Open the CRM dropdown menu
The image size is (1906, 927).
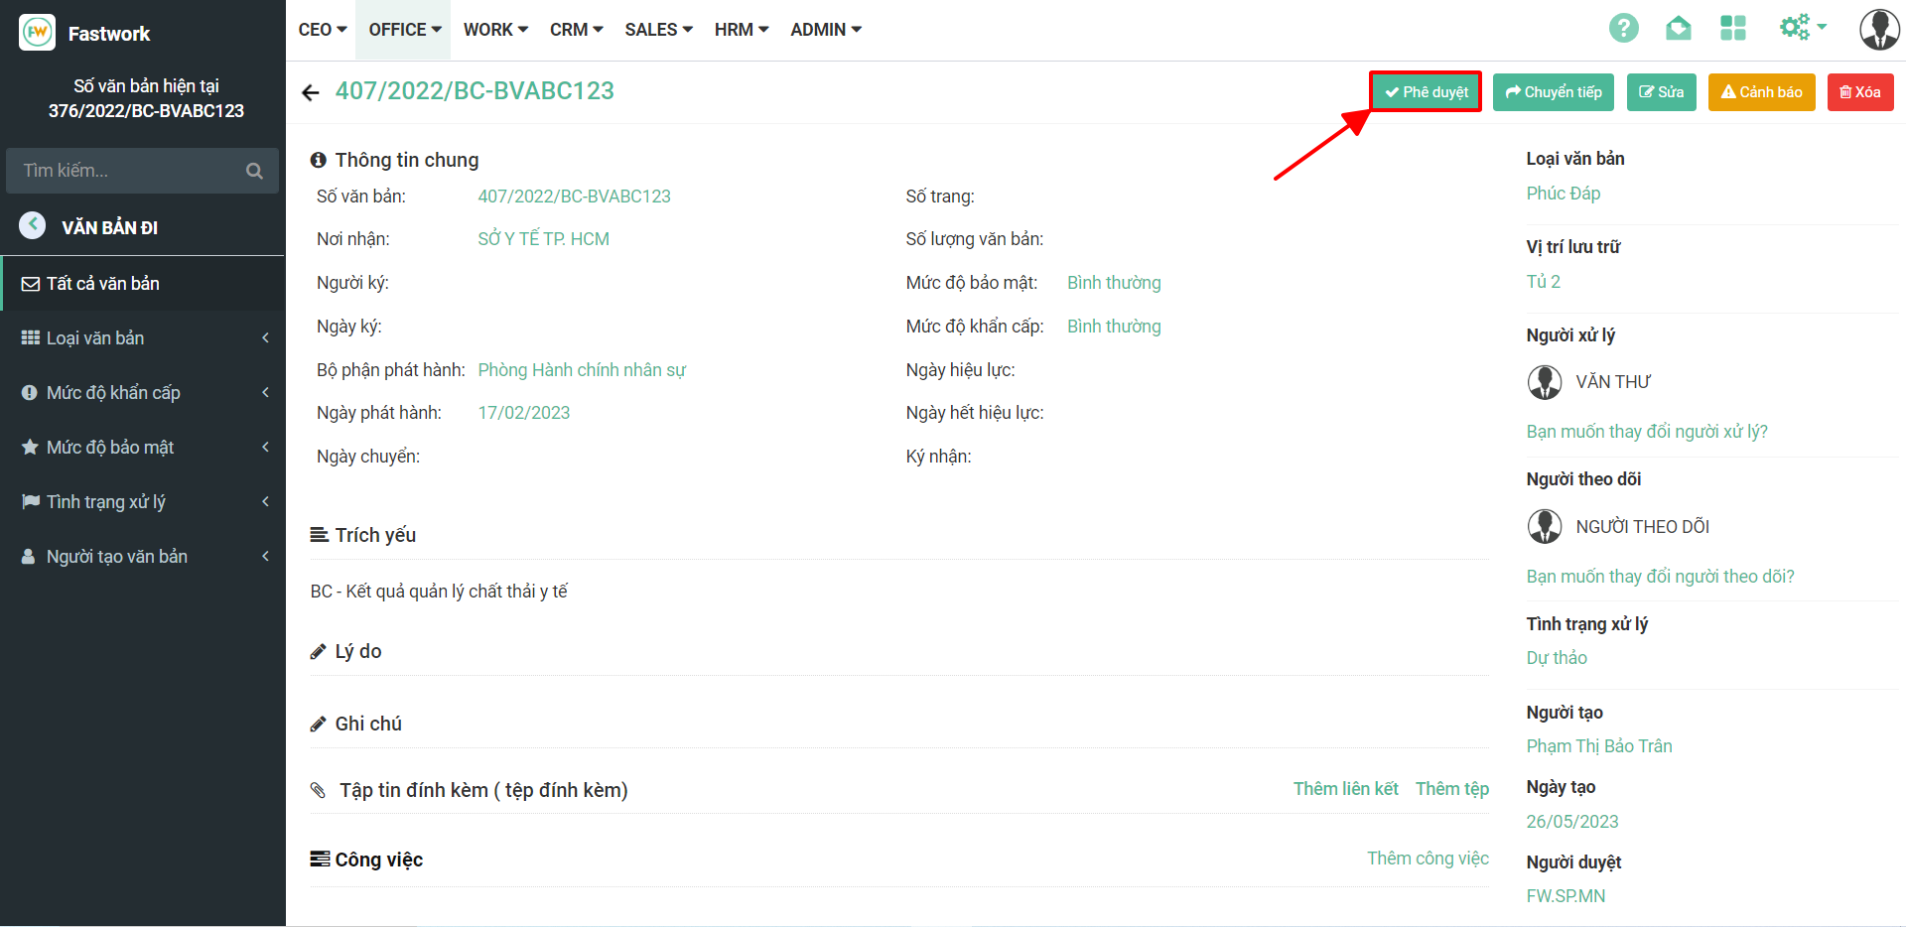coord(576,30)
